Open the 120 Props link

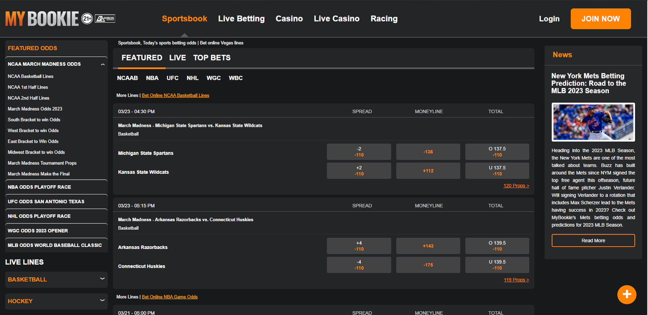[516, 186]
